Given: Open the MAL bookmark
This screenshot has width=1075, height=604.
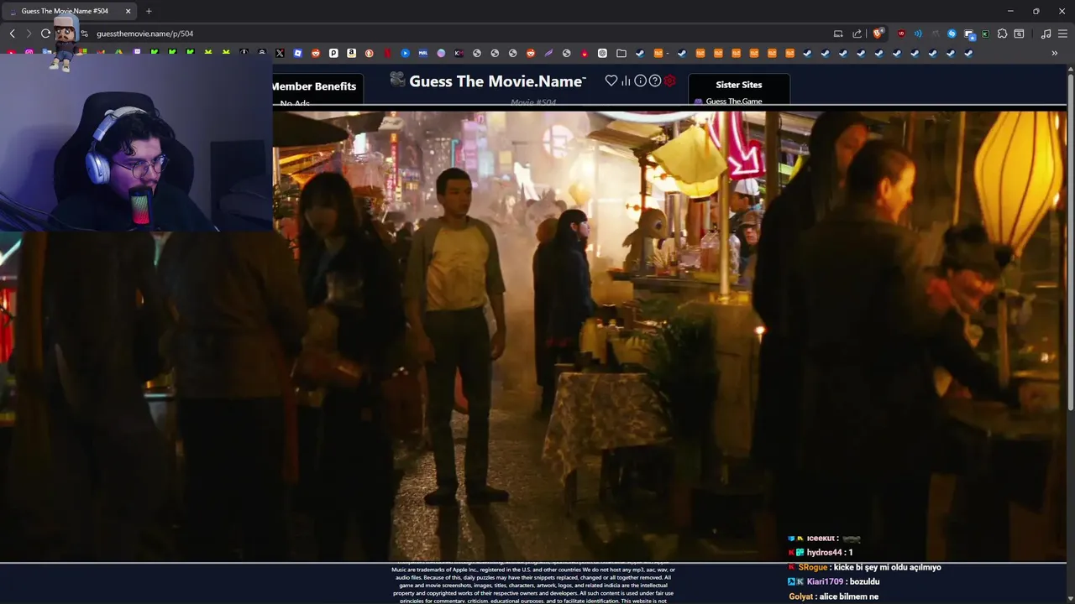Looking at the screenshot, I should click(422, 53).
